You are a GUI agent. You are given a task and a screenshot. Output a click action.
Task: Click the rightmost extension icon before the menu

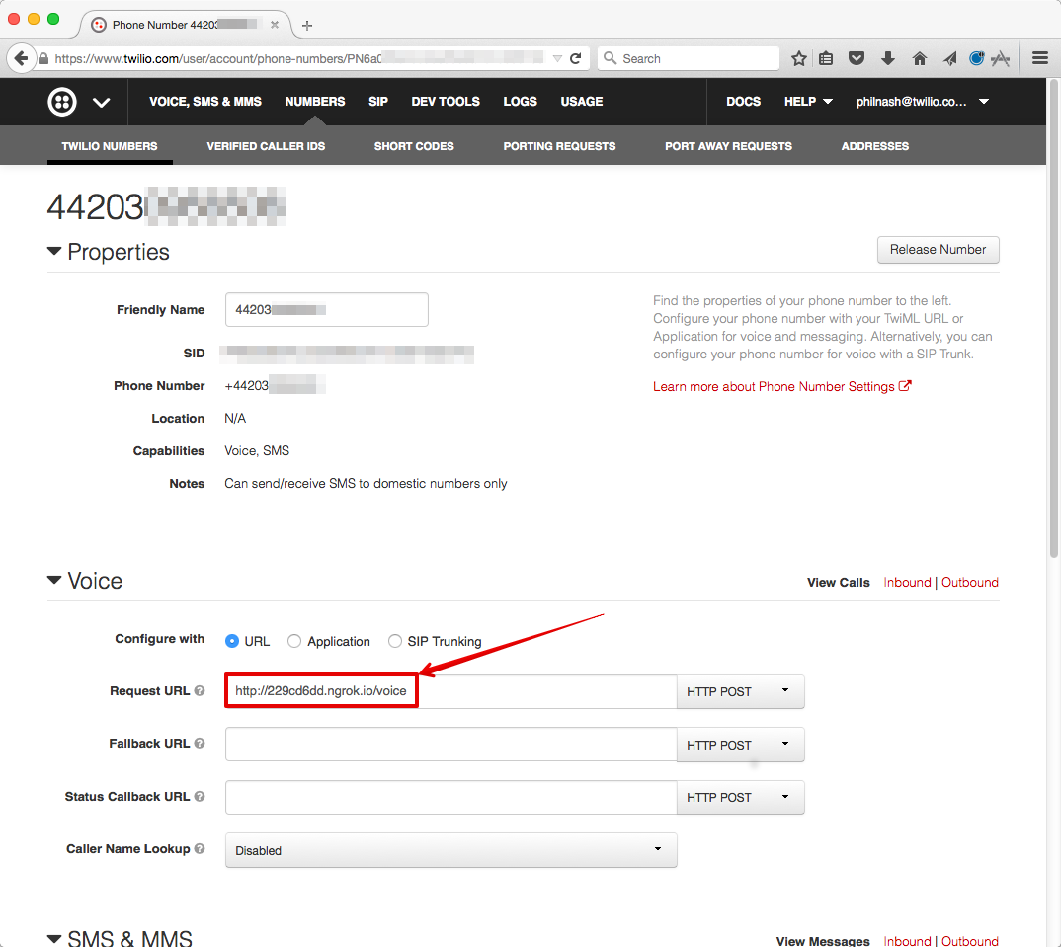pos(1000,59)
